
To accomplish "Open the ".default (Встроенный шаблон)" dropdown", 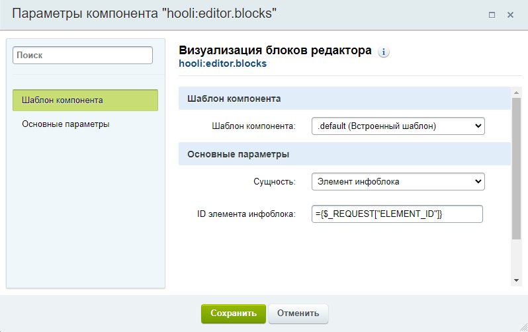I will 398,126.
